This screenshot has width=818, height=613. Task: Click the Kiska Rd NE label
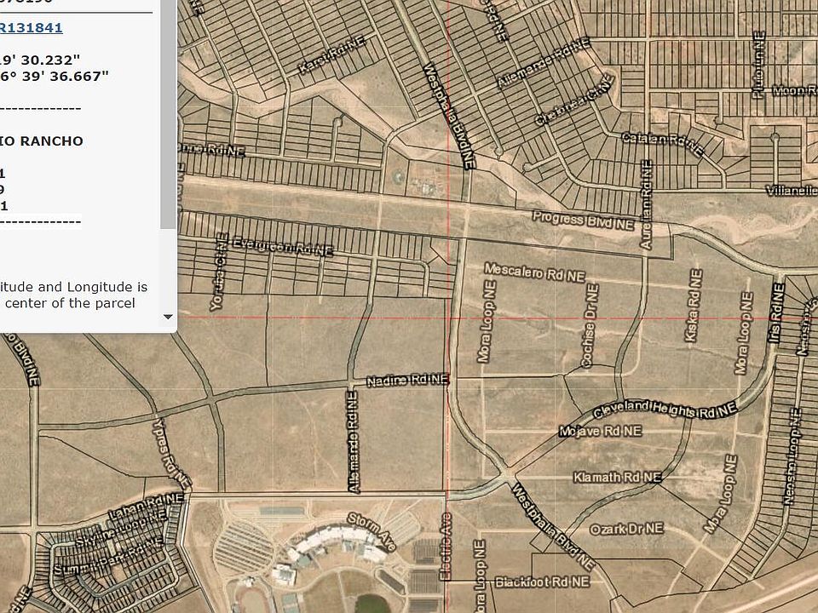[x=694, y=306]
